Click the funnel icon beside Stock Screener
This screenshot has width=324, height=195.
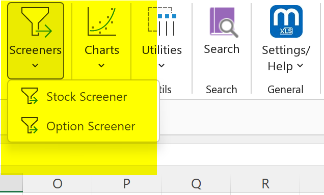(x=30, y=96)
